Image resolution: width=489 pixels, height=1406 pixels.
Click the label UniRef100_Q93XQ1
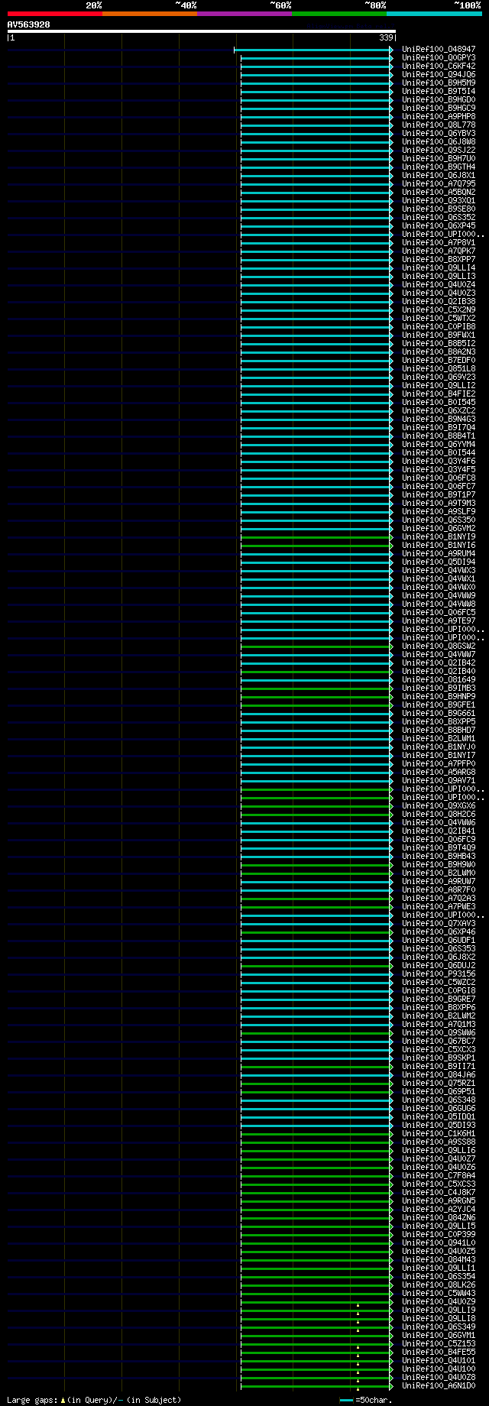pos(439,200)
